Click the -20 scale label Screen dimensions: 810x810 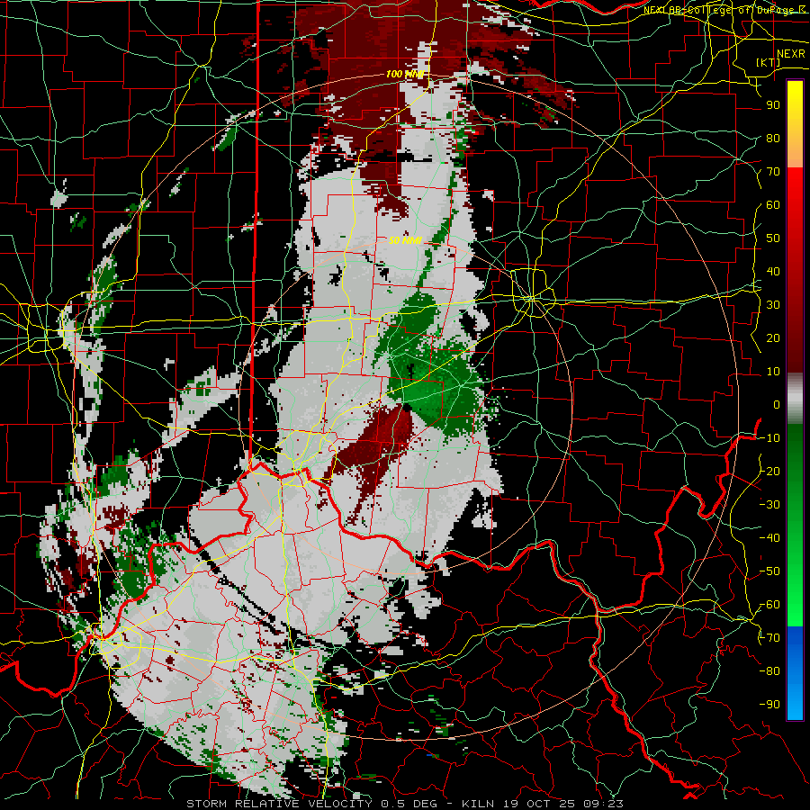click(x=769, y=472)
